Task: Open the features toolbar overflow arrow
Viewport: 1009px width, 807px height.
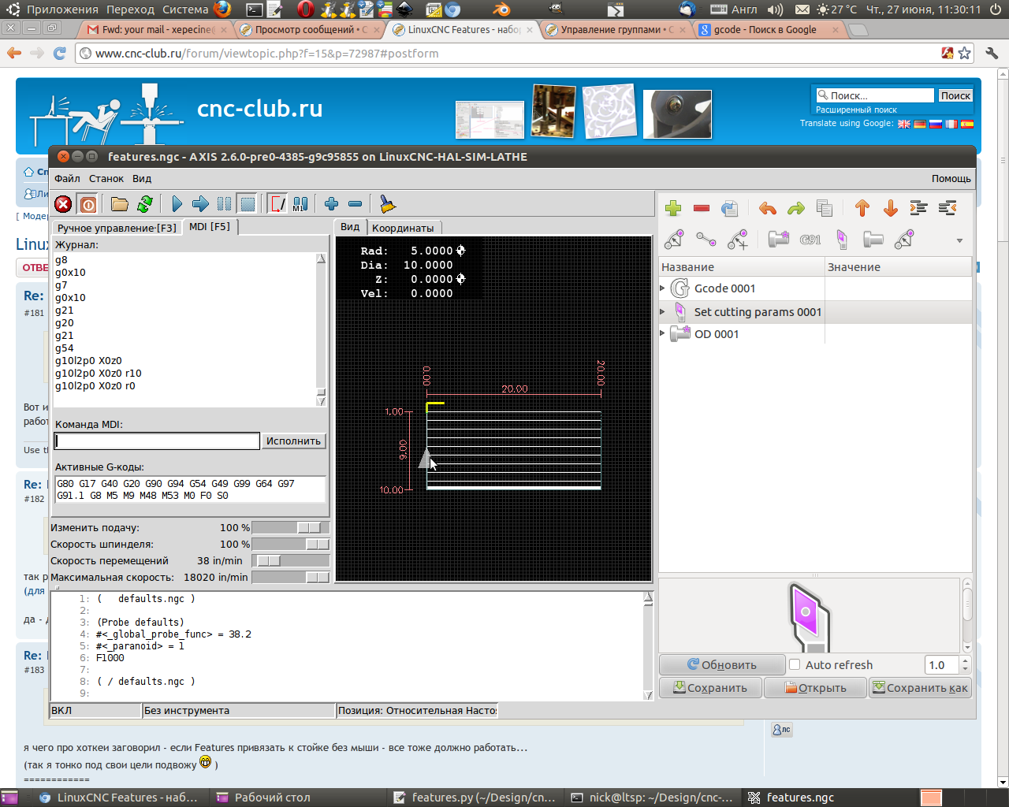Action: tap(959, 240)
